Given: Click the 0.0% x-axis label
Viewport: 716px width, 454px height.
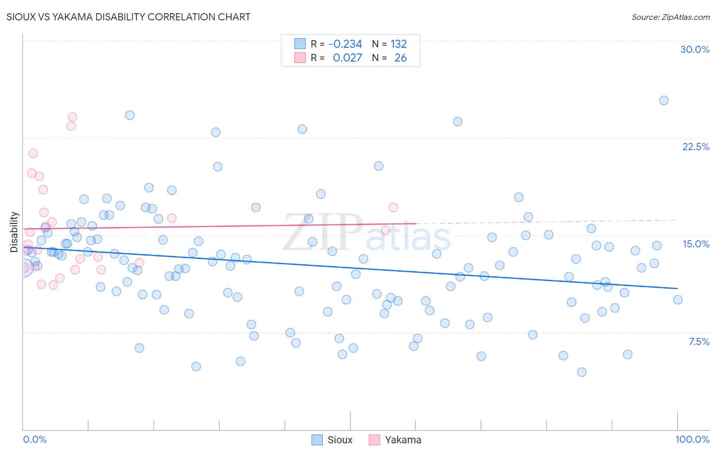Looking at the screenshot, I should [x=35, y=439].
